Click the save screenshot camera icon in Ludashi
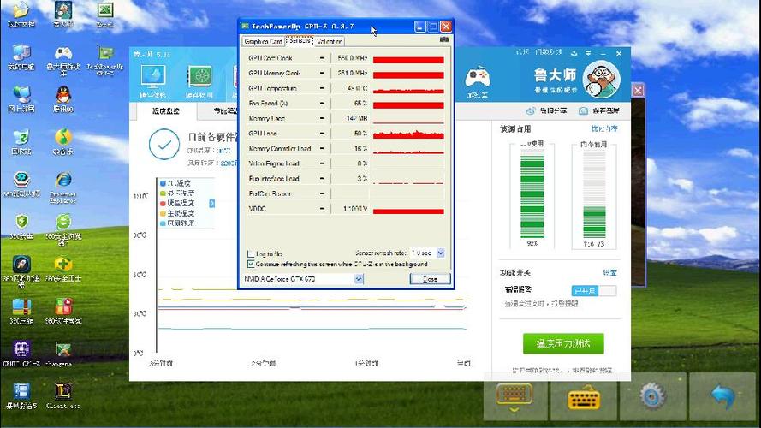Screen dimensions: 761x428 [583, 111]
